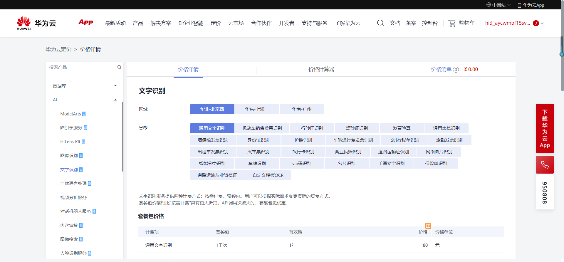Click the hid_aycwmbf15sv account name
The height and width of the screenshot is (262, 564).
pos(508,23)
